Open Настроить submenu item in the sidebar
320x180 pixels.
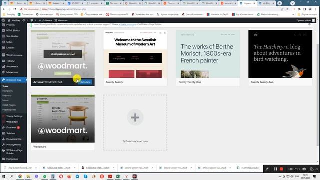(x=8, y=91)
